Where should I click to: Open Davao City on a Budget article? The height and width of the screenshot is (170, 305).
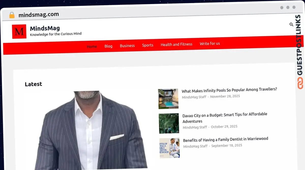tap(225, 118)
